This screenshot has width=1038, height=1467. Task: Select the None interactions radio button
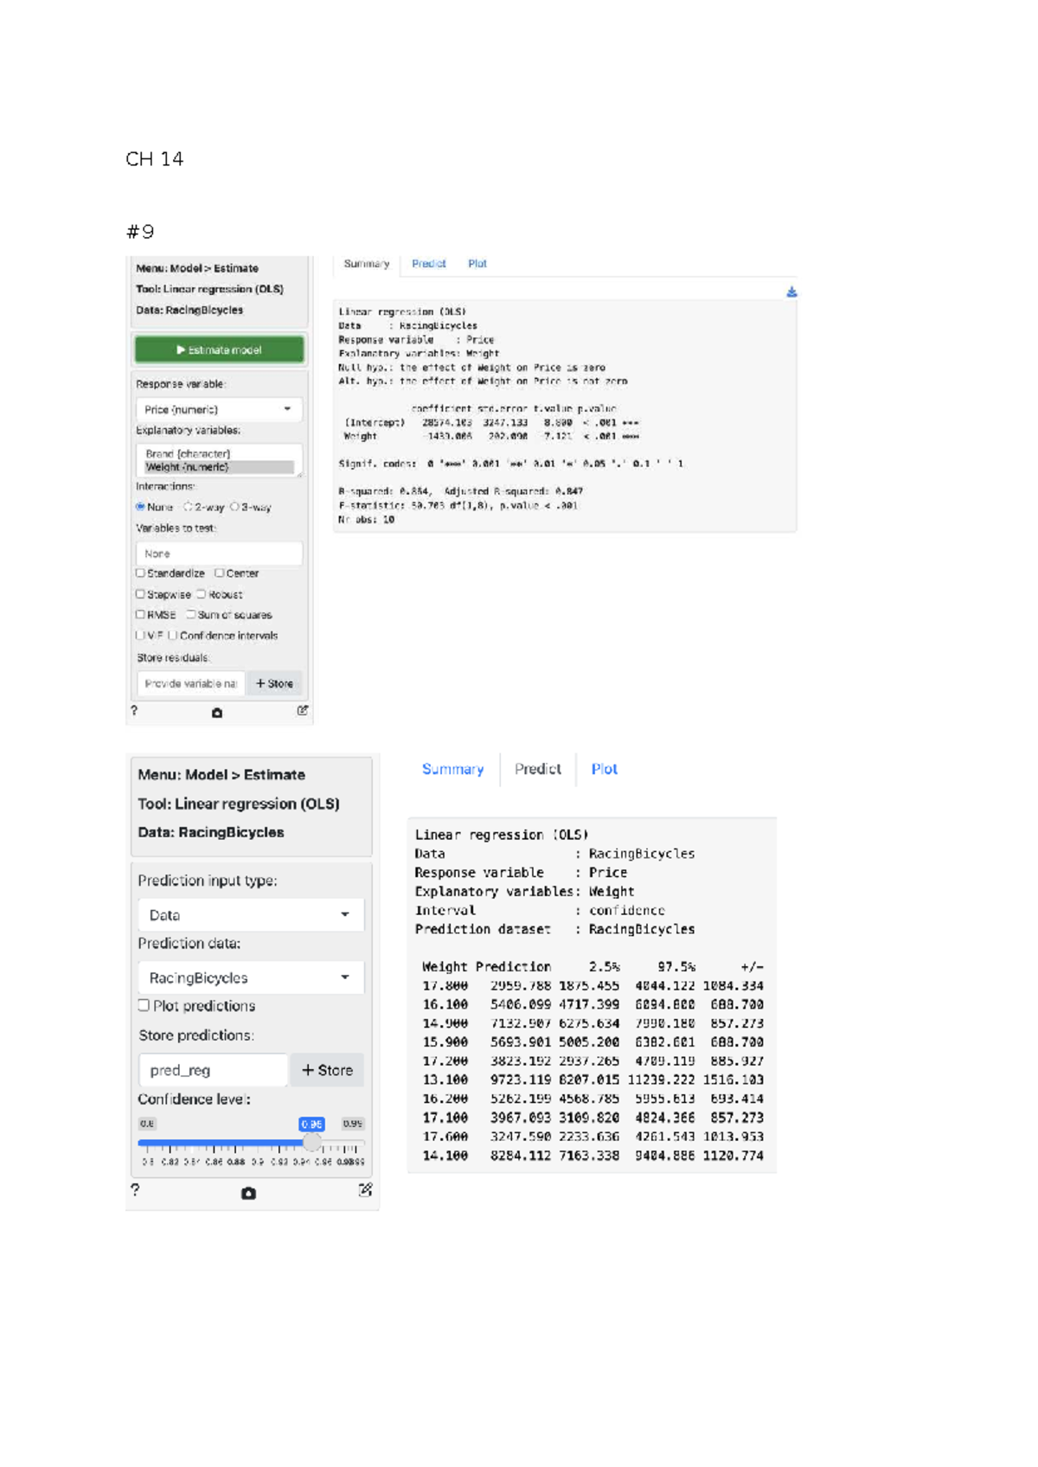140,507
